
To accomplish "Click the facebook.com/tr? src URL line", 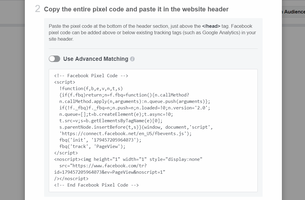I will 103,166.
